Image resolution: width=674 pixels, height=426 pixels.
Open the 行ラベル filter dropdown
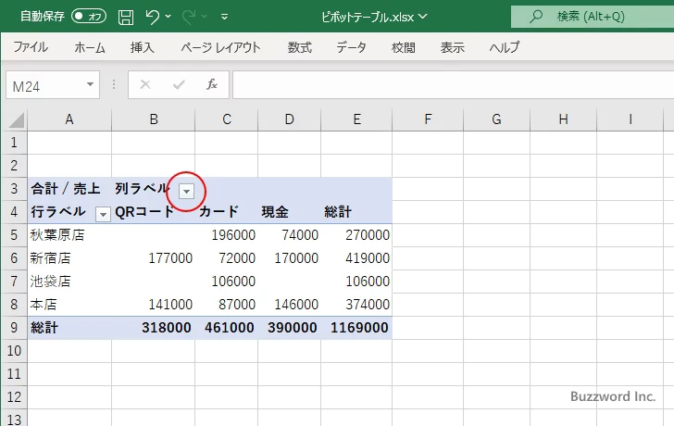[103, 214]
